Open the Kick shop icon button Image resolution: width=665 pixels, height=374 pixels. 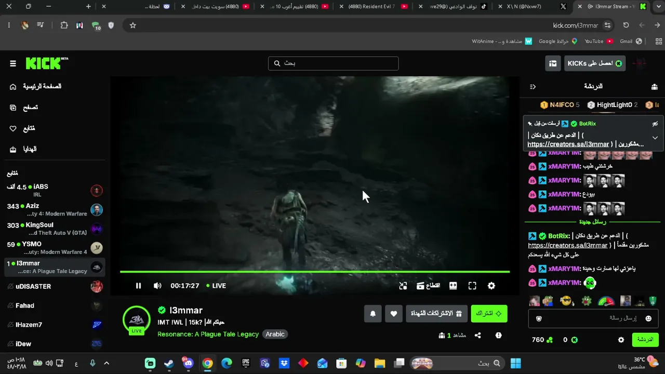[x=553, y=63]
